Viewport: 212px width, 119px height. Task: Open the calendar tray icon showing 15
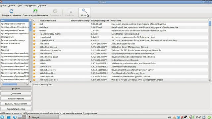pyautogui.click(x=182, y=117)
